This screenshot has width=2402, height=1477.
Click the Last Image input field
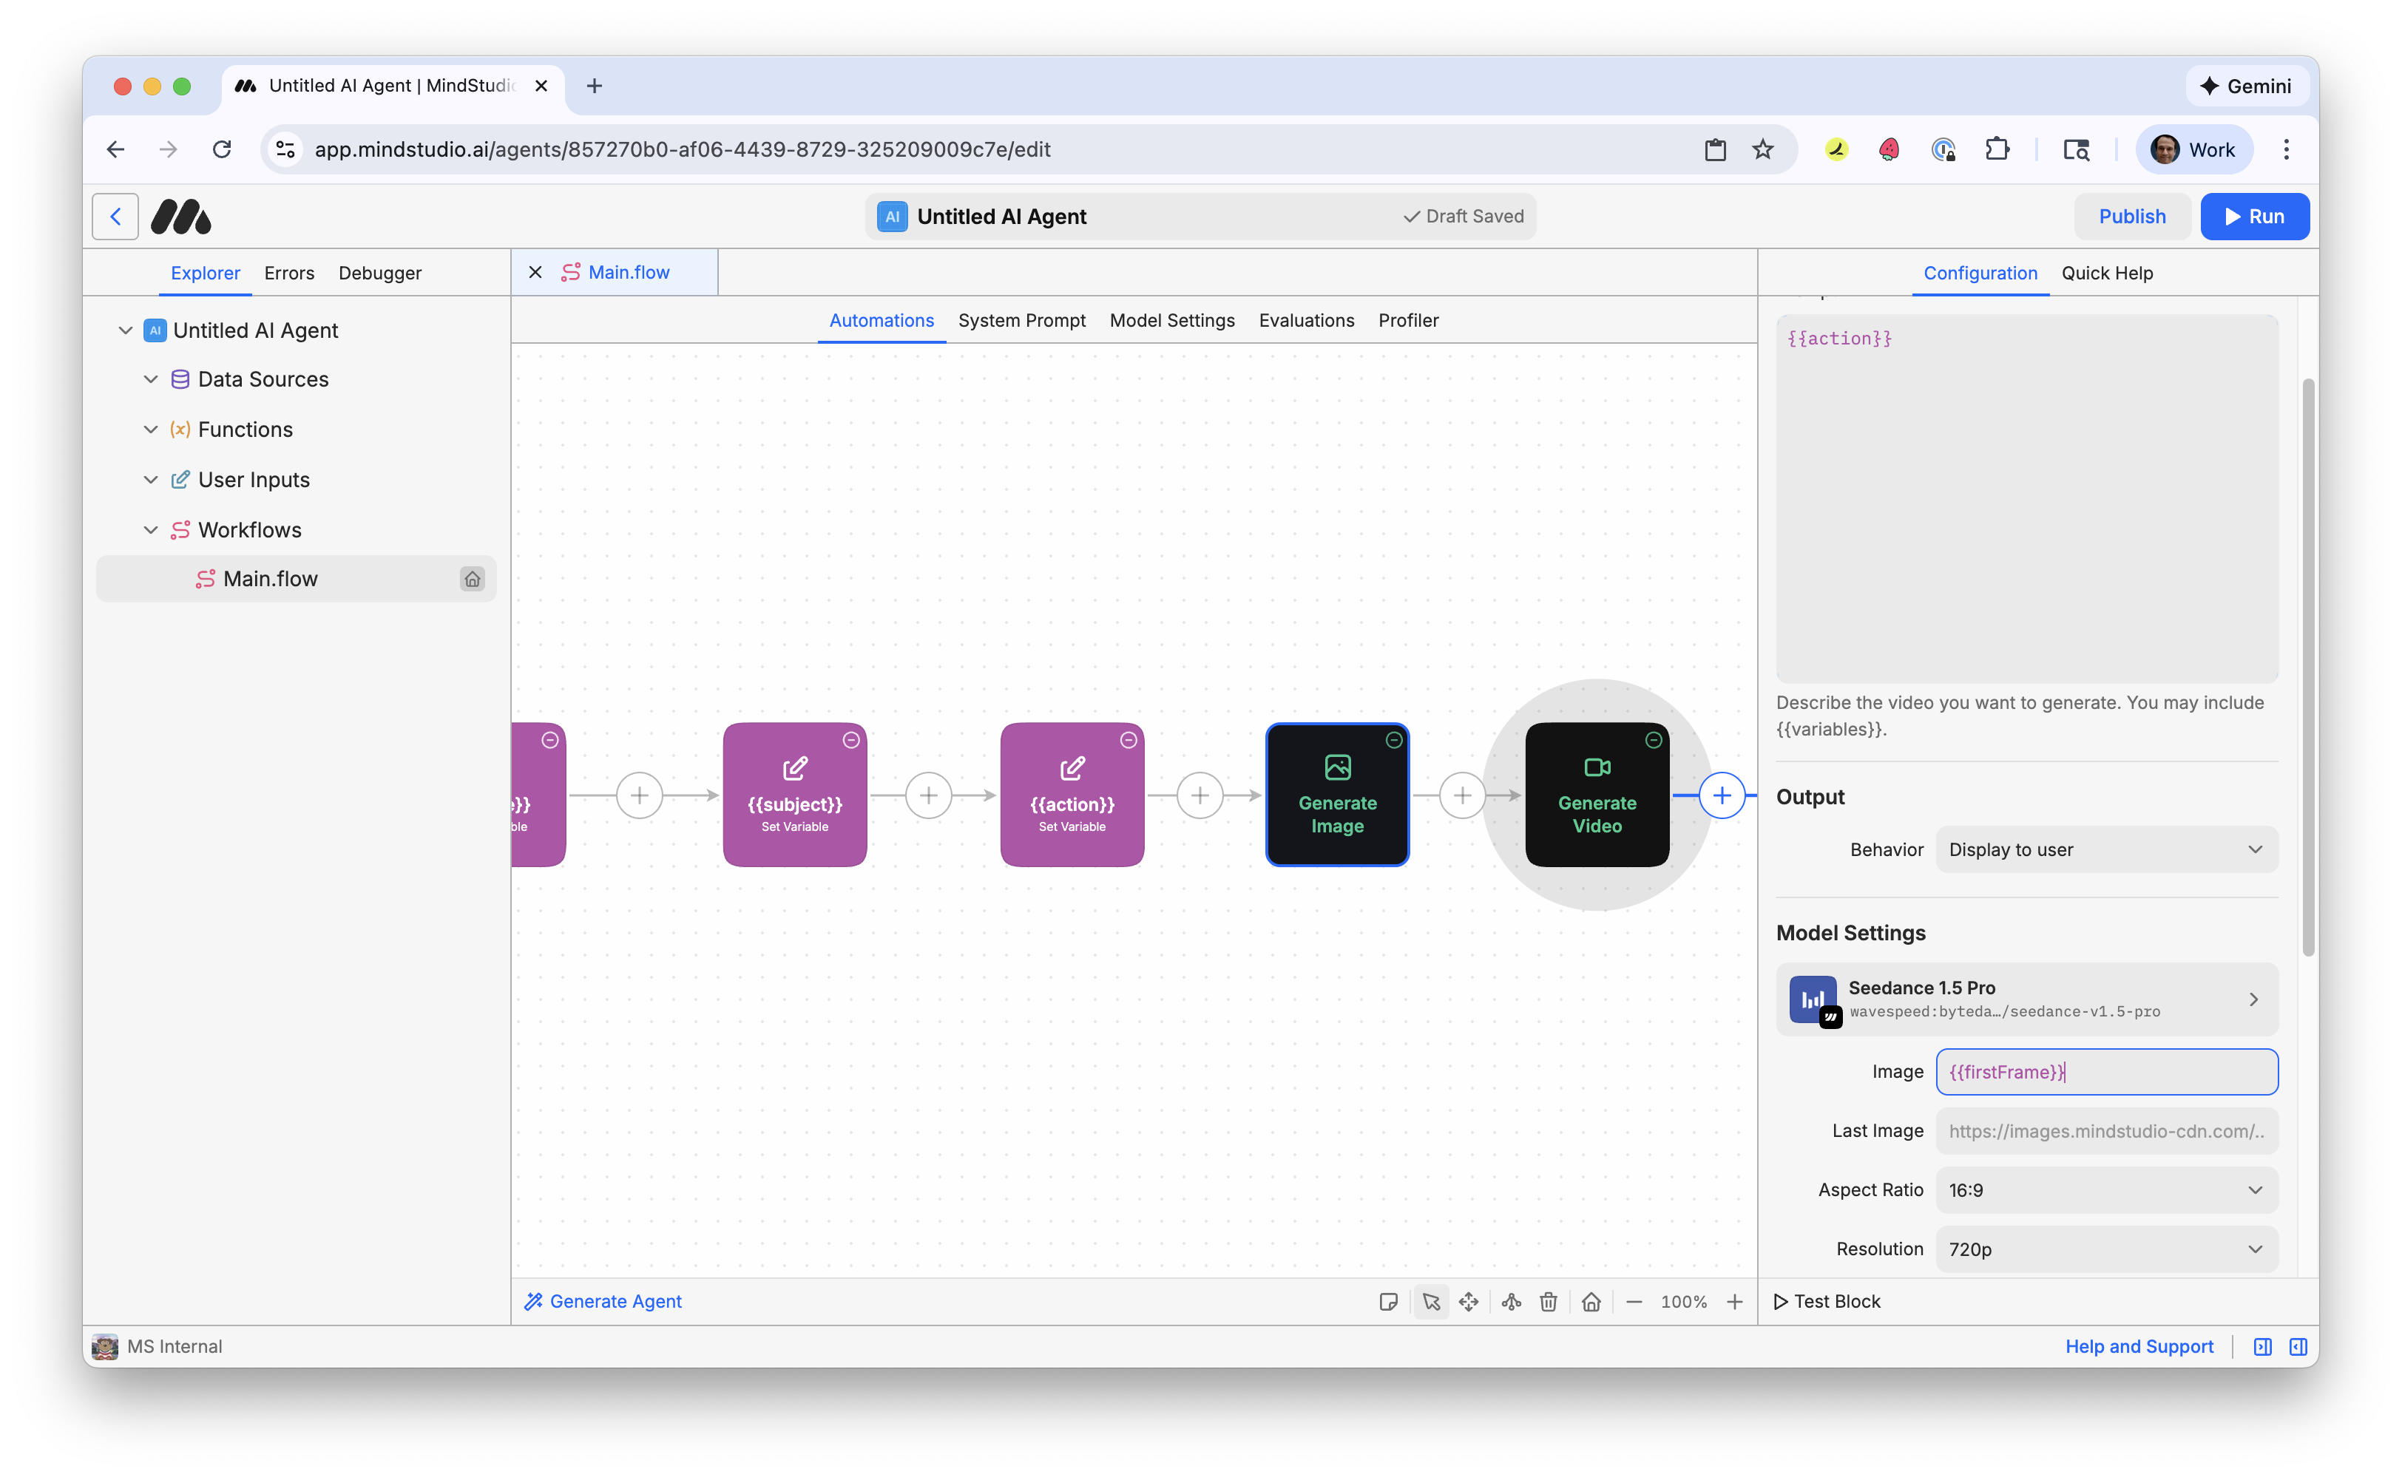[x=2106, y=1131]
